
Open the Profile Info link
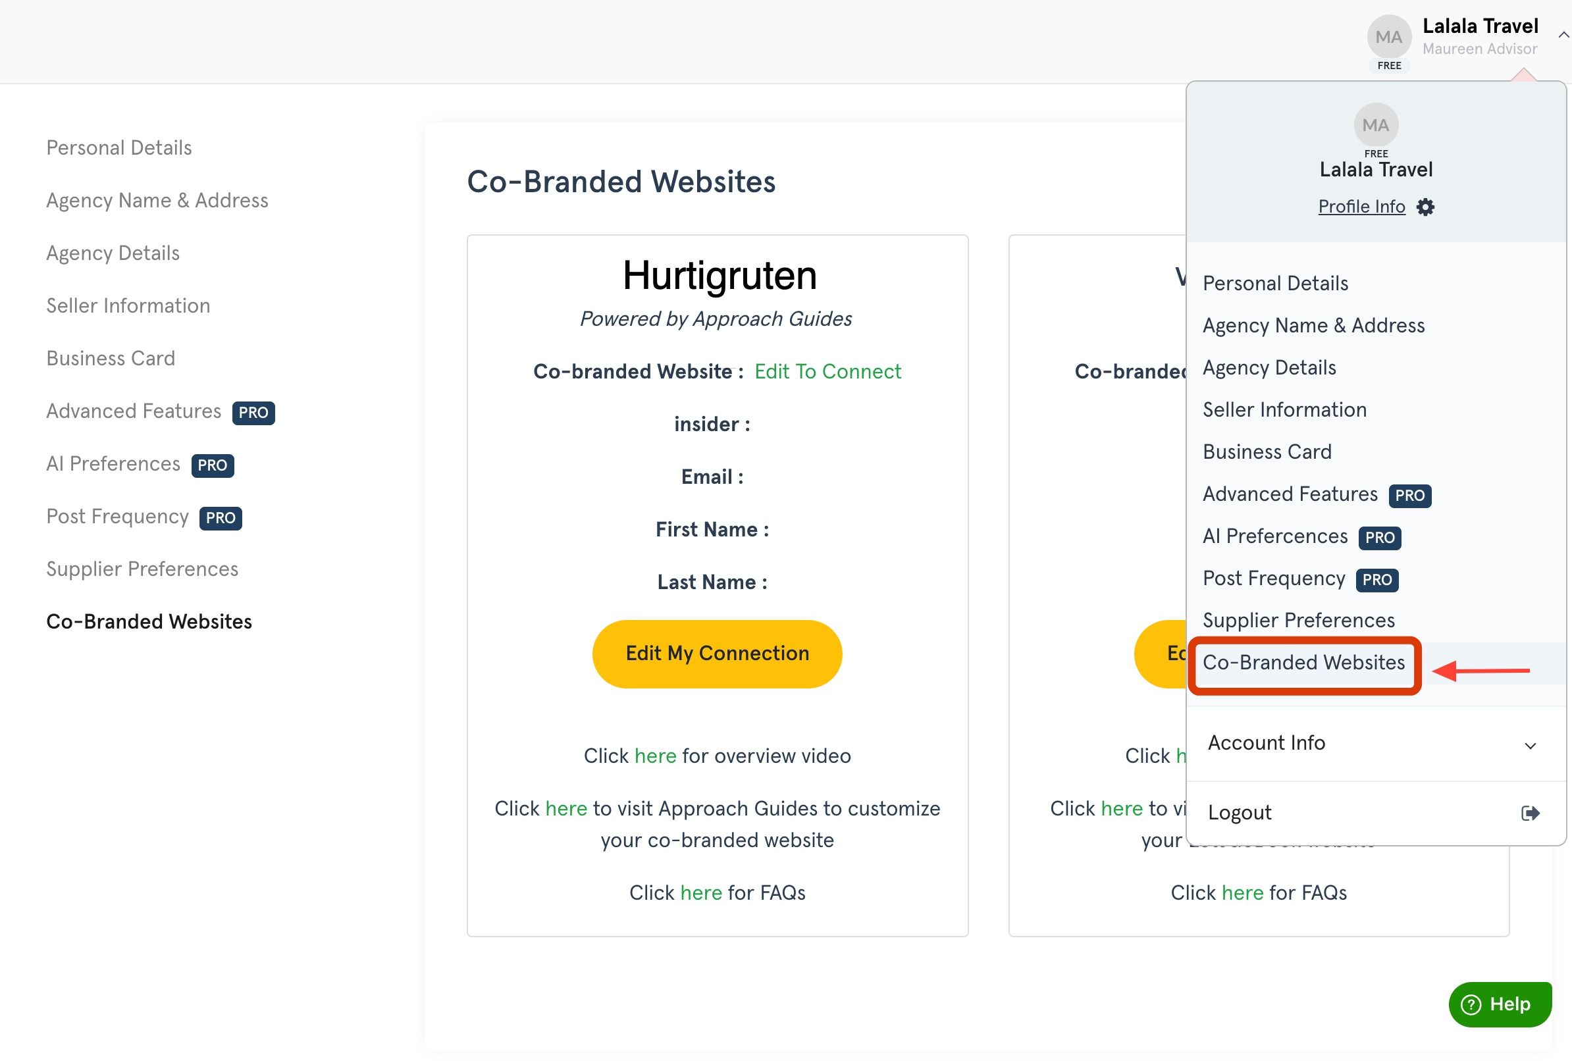click(x=1361, y=206)
